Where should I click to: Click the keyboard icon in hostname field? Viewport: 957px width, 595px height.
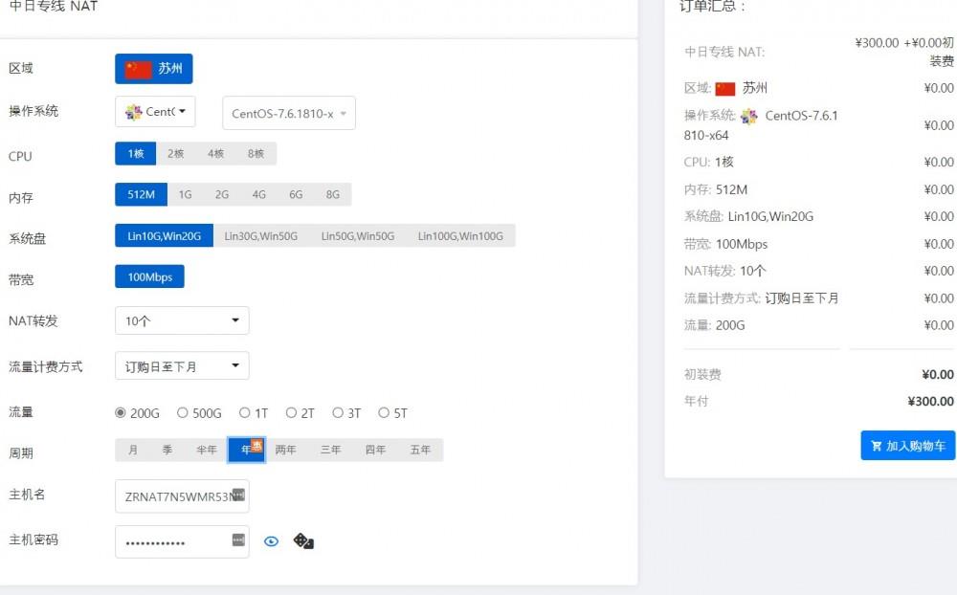click(238, 495)
